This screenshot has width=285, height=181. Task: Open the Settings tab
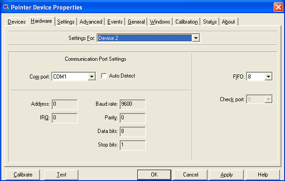point(66,22)
